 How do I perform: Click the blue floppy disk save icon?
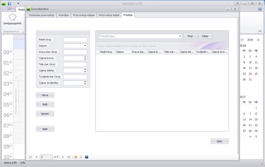[87, 157]
